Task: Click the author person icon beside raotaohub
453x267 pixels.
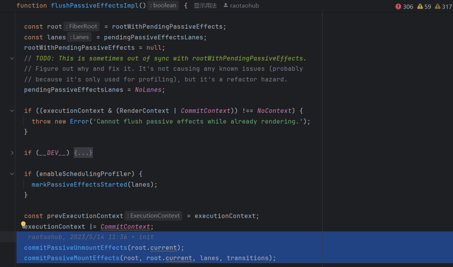Action: tap(226, 6)
